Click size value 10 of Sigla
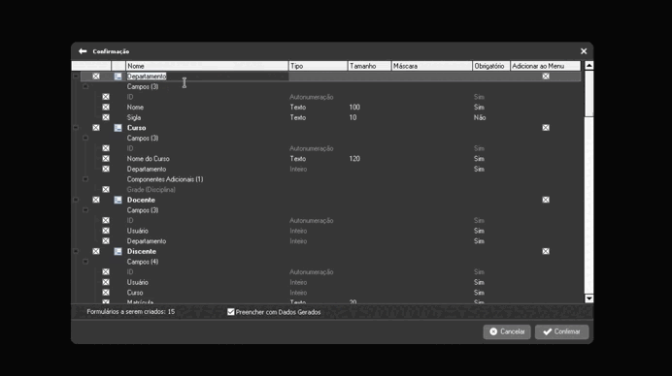This screenshot has width=672, height=376. 353,117
